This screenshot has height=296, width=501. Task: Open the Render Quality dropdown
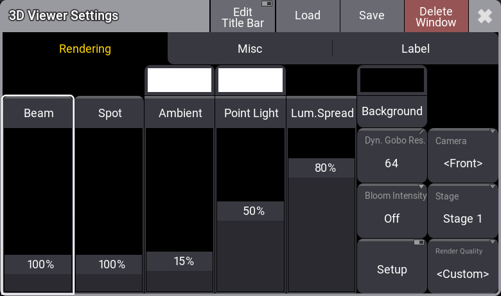click(462, 266)
